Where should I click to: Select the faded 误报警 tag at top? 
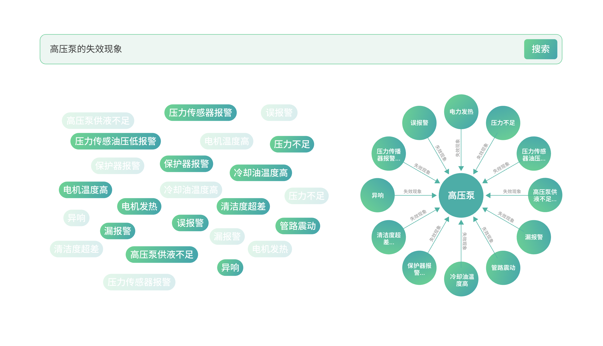[x=279, y=113]
